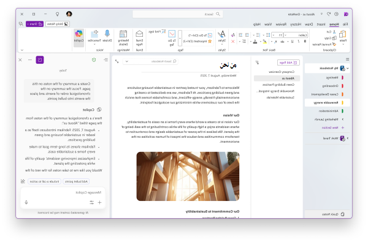This screenshot has height=242, width=368.
Task: Apply the To Do (Ctrl+1) checkbox tag
Action: pos(200,35)
